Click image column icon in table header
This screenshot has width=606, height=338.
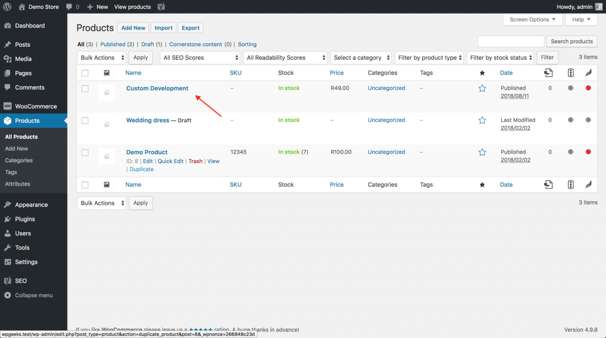tap(107, 73)
